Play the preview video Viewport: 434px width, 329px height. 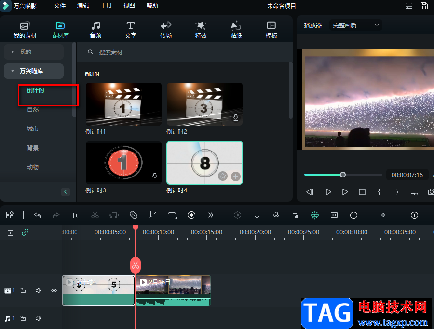click(x=345, y=192)
